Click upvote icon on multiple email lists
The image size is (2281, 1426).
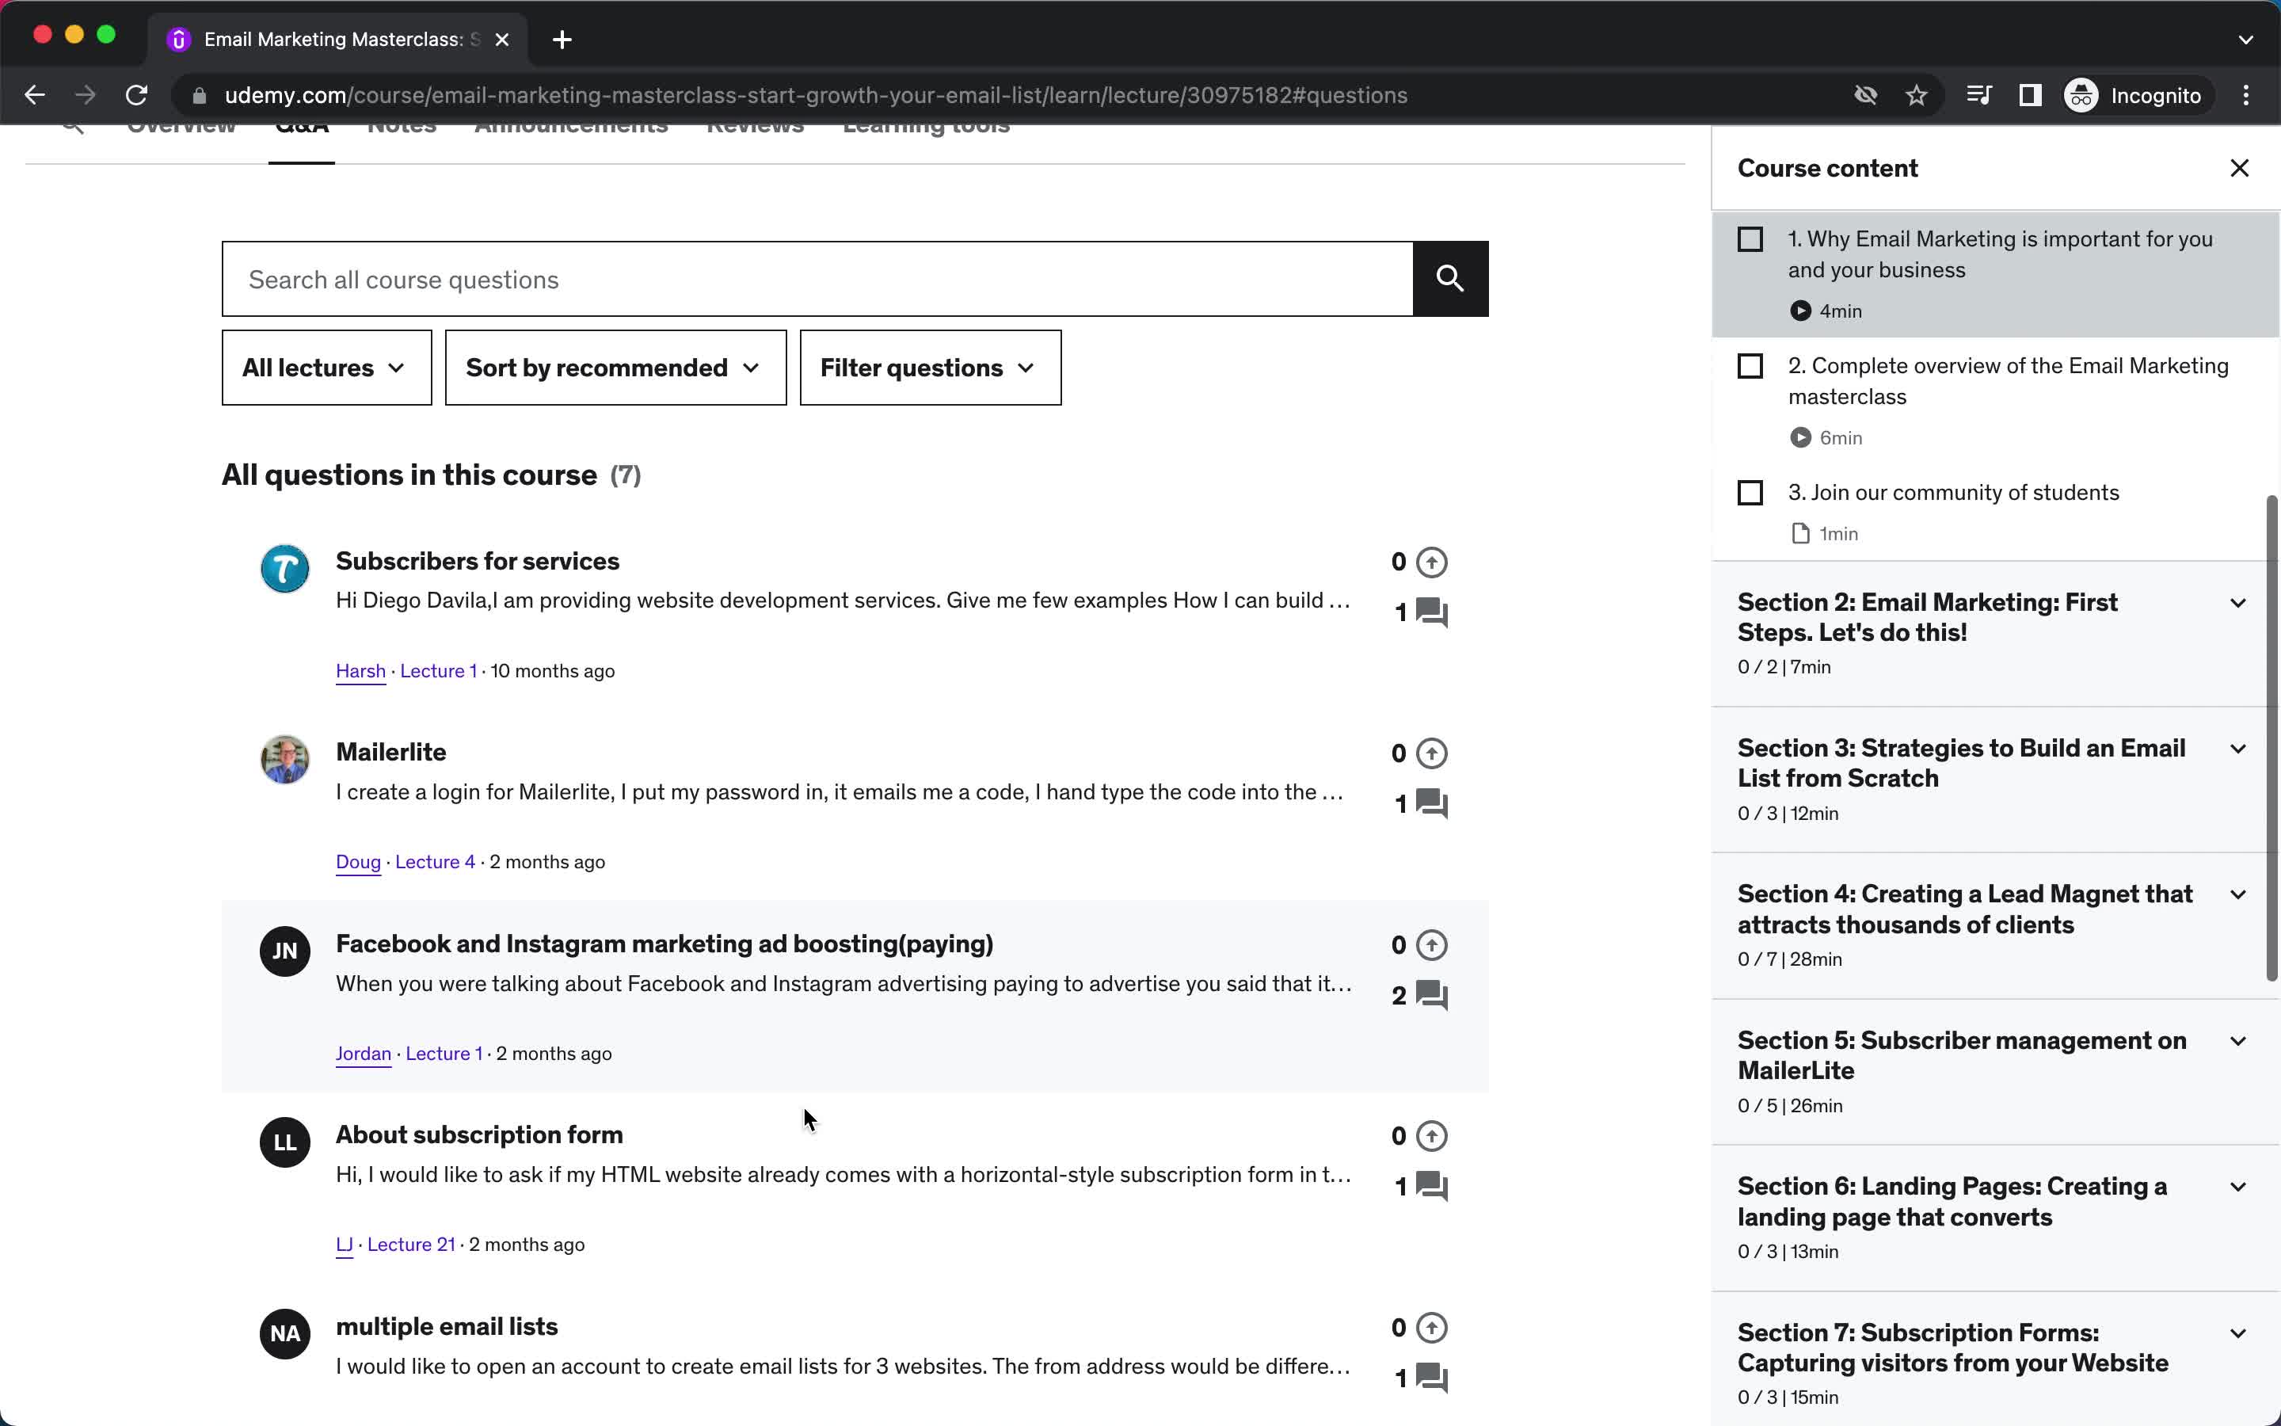coord(1432,1328)
